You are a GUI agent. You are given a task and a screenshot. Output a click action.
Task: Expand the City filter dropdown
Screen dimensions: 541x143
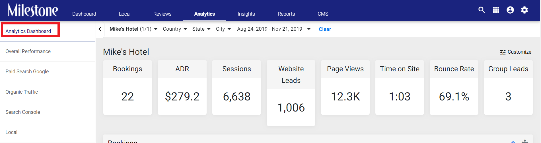point(223,29)
